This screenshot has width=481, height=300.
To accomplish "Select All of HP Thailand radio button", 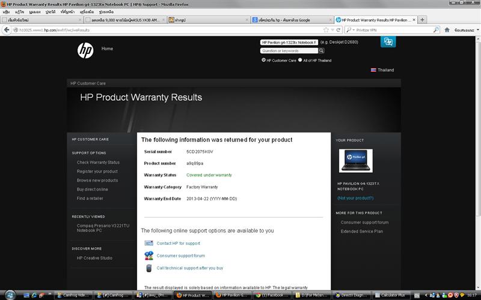I will (x=300, y=60).
